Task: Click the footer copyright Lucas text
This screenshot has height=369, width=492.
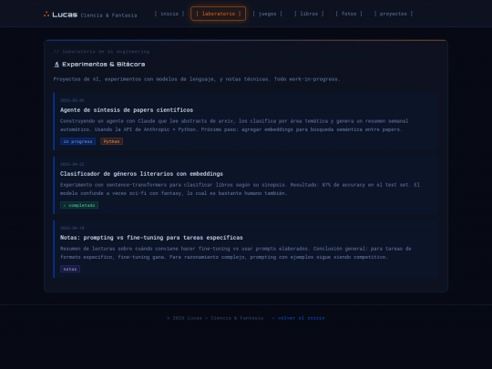Action: click(215, 318)
